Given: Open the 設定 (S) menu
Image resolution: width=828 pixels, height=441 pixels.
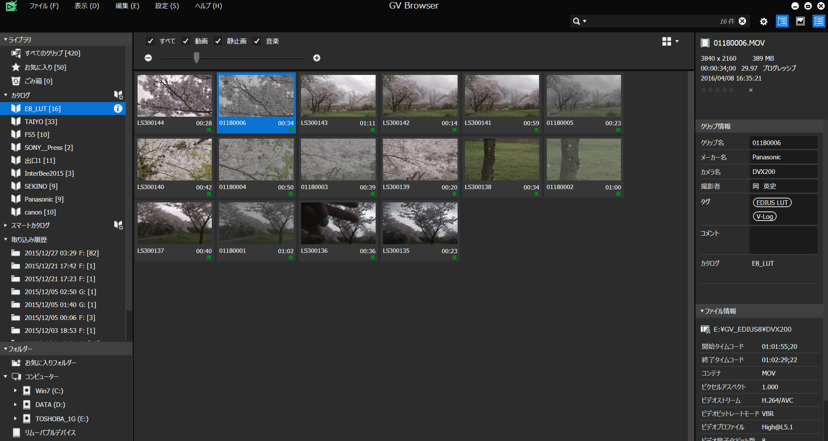Looking at the screenshot, I should [167, 6].
